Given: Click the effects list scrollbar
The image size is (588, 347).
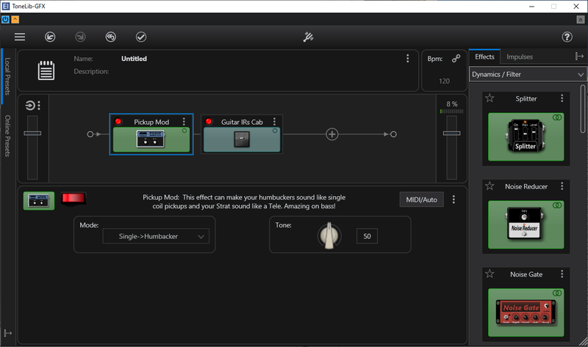Looking at the screenshot, I should tap(583, 109).
